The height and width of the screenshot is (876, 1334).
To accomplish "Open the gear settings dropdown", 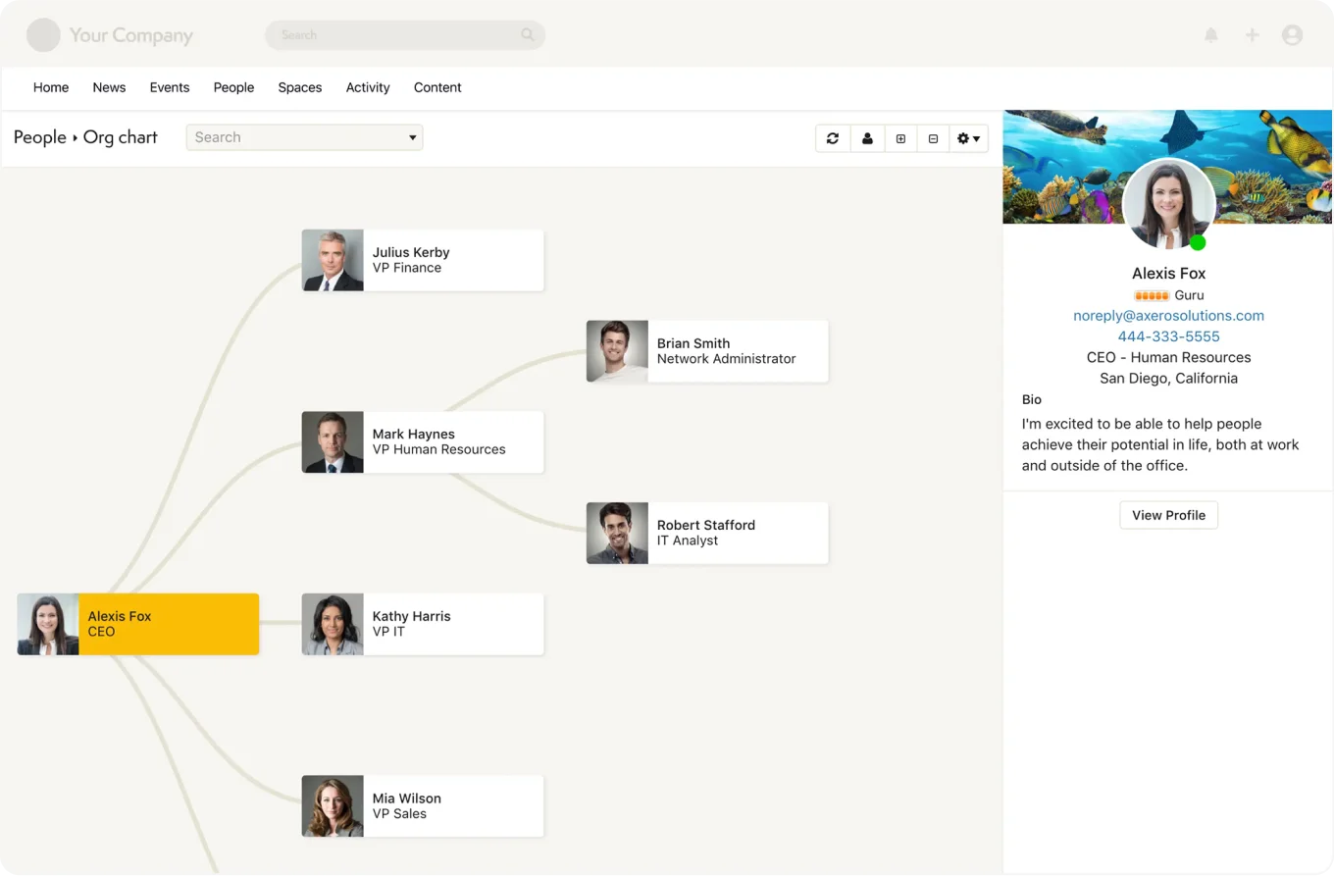I will [968, 138].
